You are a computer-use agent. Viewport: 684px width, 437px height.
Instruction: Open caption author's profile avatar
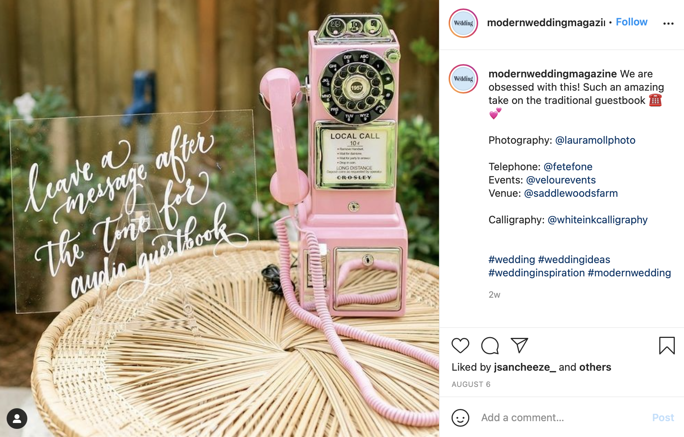click(x=463, y=79)
